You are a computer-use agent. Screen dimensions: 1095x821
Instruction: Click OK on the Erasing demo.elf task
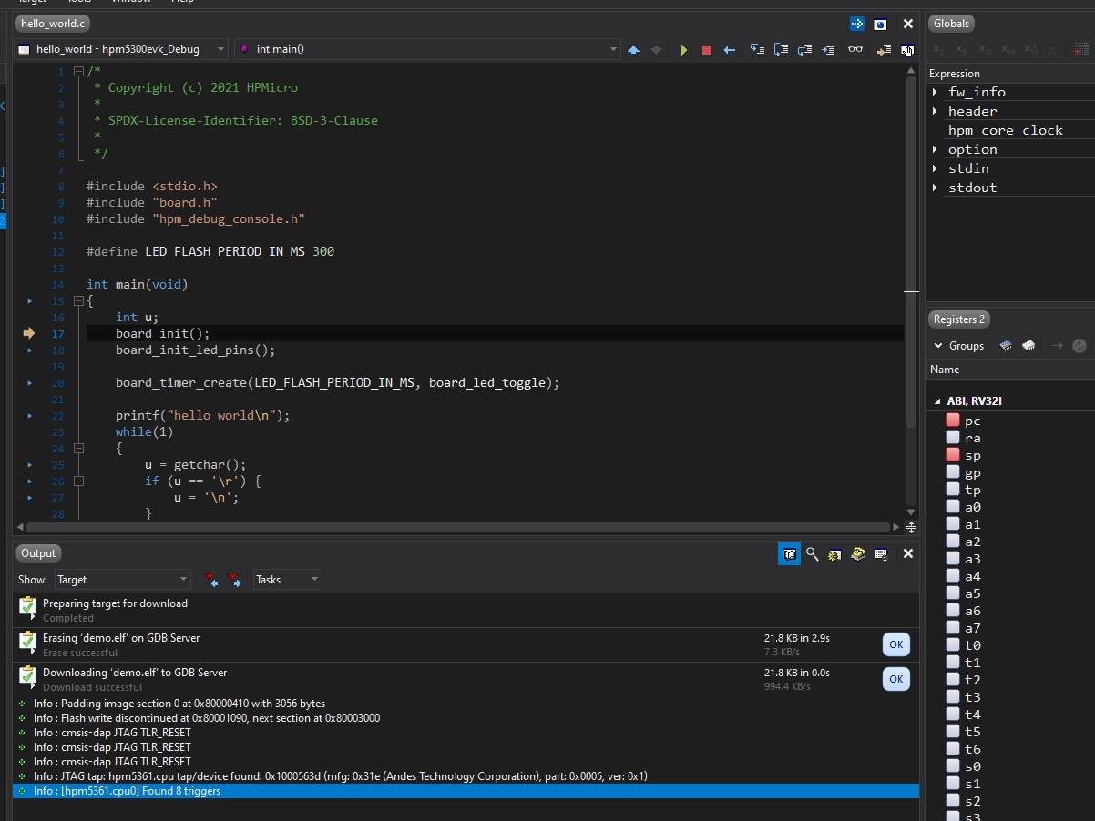(x=895, y=644)
